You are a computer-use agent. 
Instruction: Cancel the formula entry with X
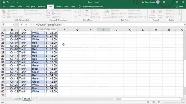click(21, 25)
